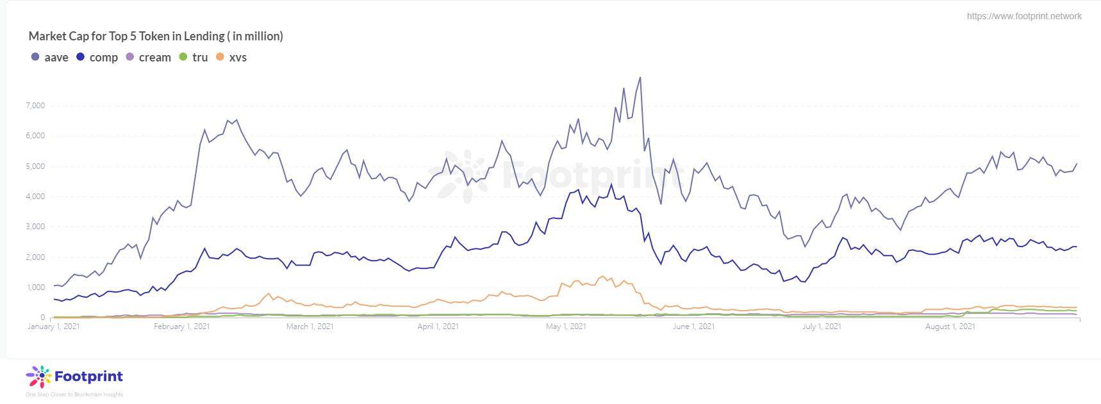1101x404 pixels.
Task: Toggle the tru series label
Action: click(x=200, y=58)
